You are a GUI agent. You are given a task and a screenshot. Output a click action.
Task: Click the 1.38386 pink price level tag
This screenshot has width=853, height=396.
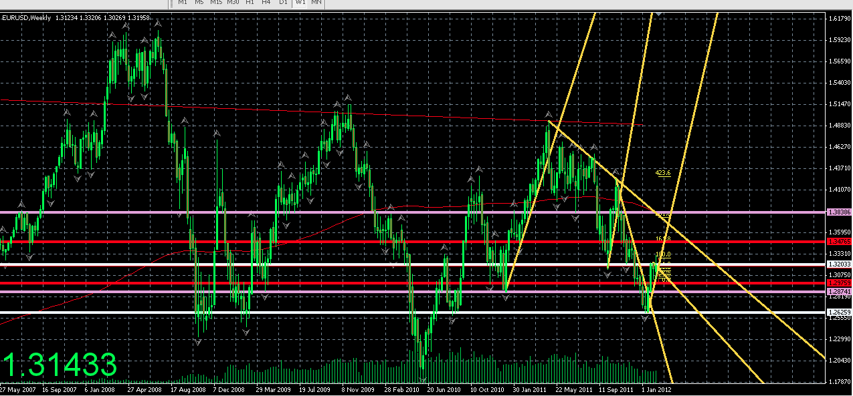click(840, 212)
